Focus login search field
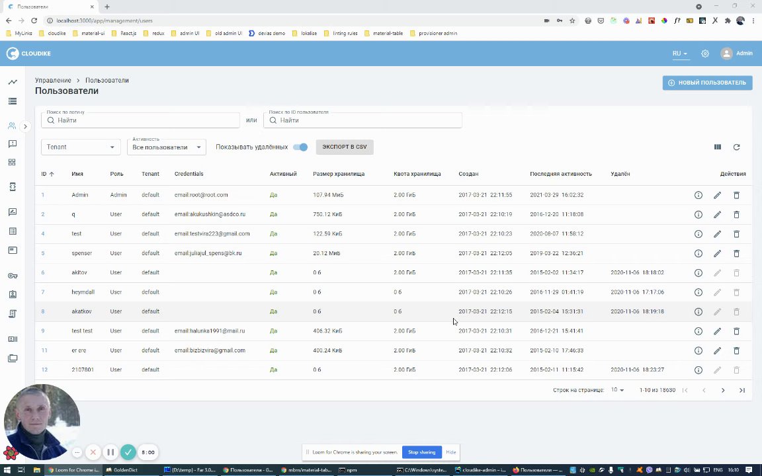The width and height of the screenshot is (762, 476). pyautogui.click(x=140, y=120)
